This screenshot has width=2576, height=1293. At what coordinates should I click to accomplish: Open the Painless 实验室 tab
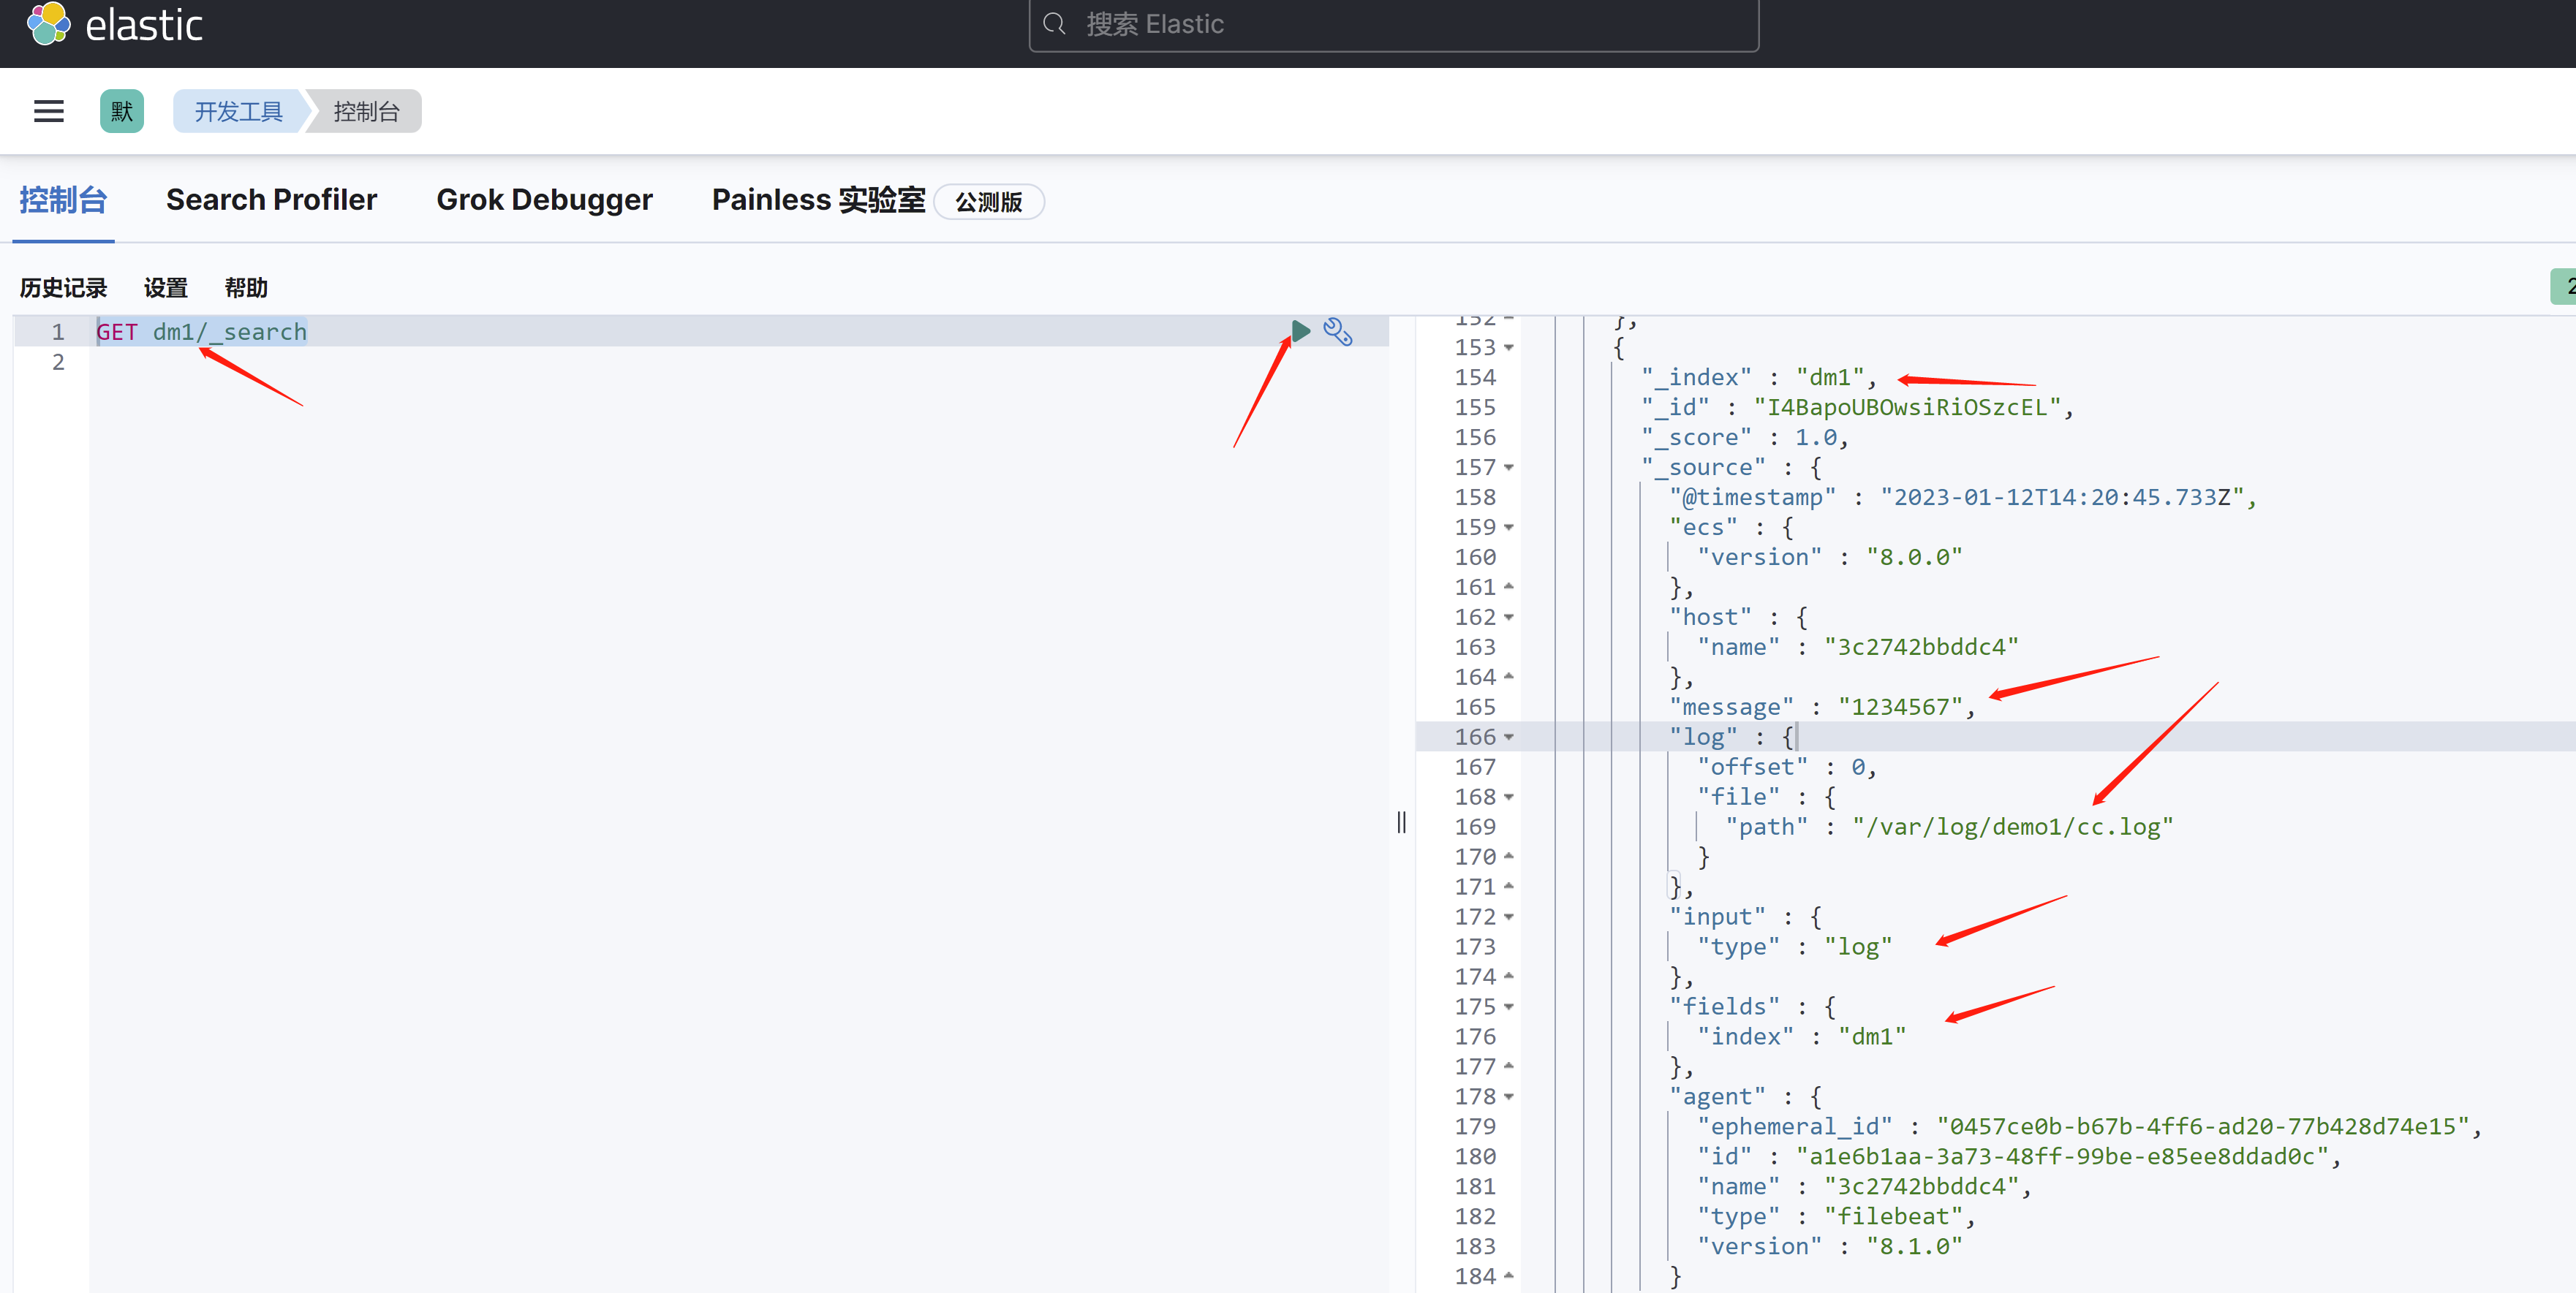click(x=818, y=200)
